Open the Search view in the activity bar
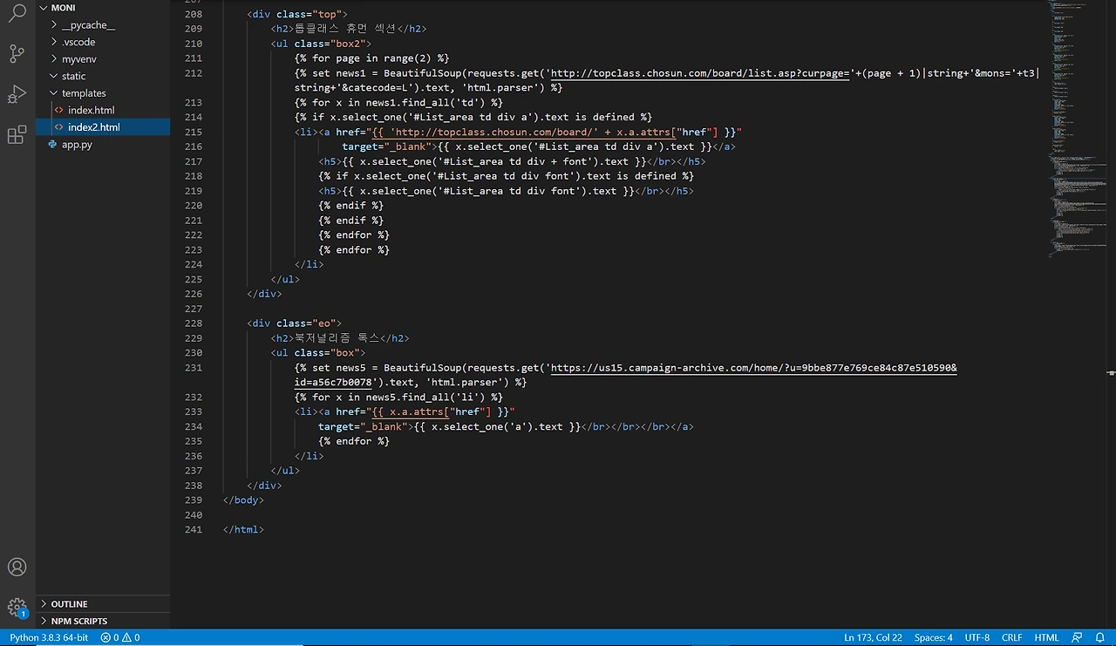This screenshot has width=1116, height=646. 17,13
